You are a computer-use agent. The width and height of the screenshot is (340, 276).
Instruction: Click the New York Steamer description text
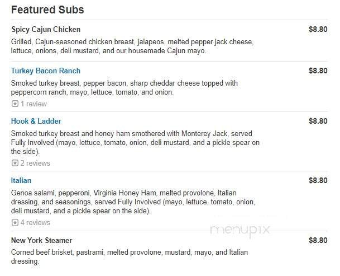[x=129, y=257]
